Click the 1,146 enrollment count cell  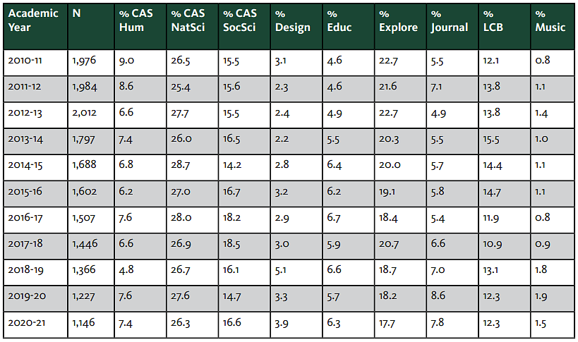coord(90,322)
